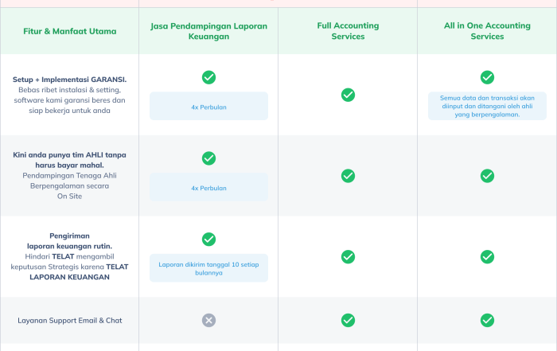This screenshot has height=351, width=557.
Task: Select the Jasa Pendampingan Laporan Keuangan column header
Action: [x=208, y=31]
